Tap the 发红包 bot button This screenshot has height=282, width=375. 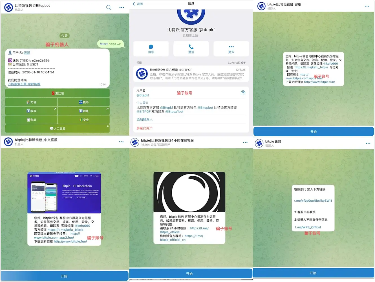(57, 93)
